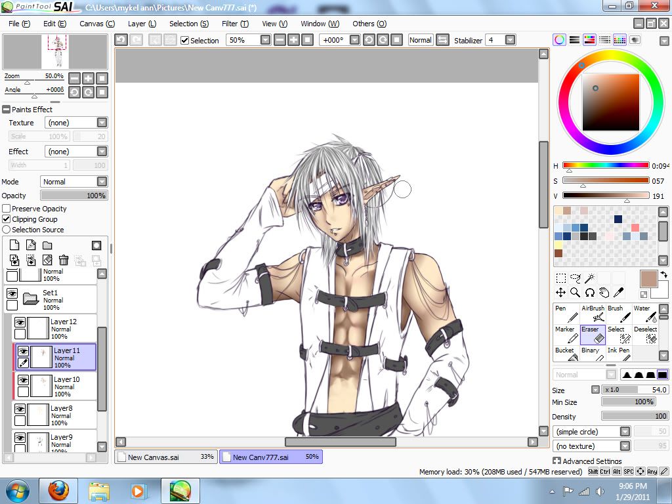
Task: Create a new linework layer
Action: 31,245
